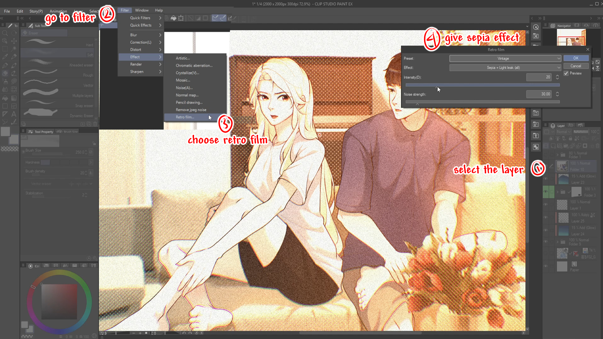
Task: Click the Navigator preview thumbnail
Action: [x=571, y=38]
